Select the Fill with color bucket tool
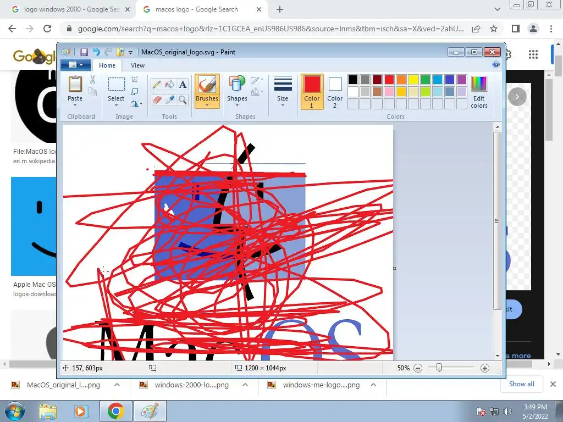Image resolution: width=563 pixels, height=422 pixels. point(169,84)
